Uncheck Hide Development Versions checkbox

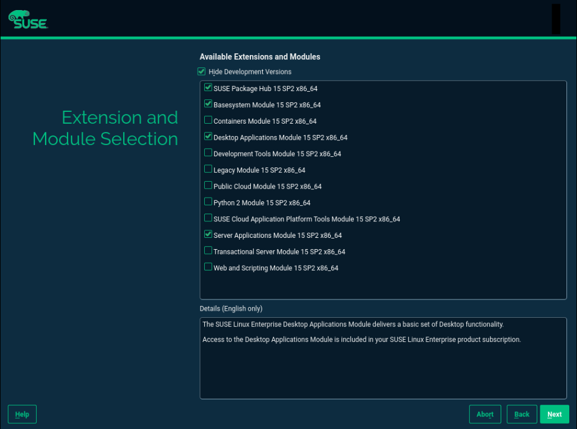(202, 72)
